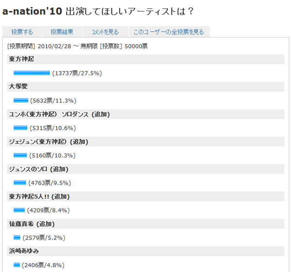Click the 大塚愛 result bar

21,101
